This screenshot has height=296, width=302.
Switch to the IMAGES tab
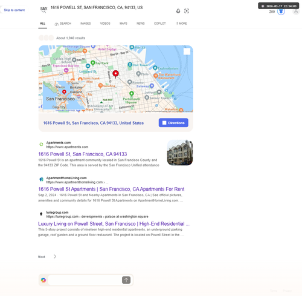point(86,24)
